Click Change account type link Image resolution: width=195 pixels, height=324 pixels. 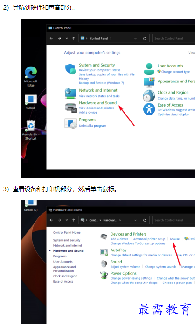click(175, 72)
